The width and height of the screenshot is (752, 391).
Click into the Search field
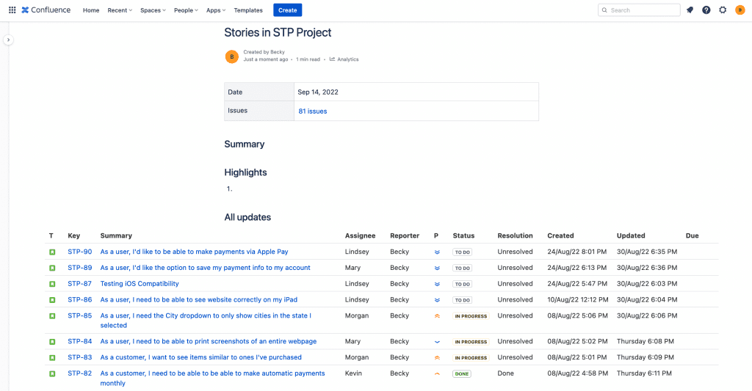[640, 10]
